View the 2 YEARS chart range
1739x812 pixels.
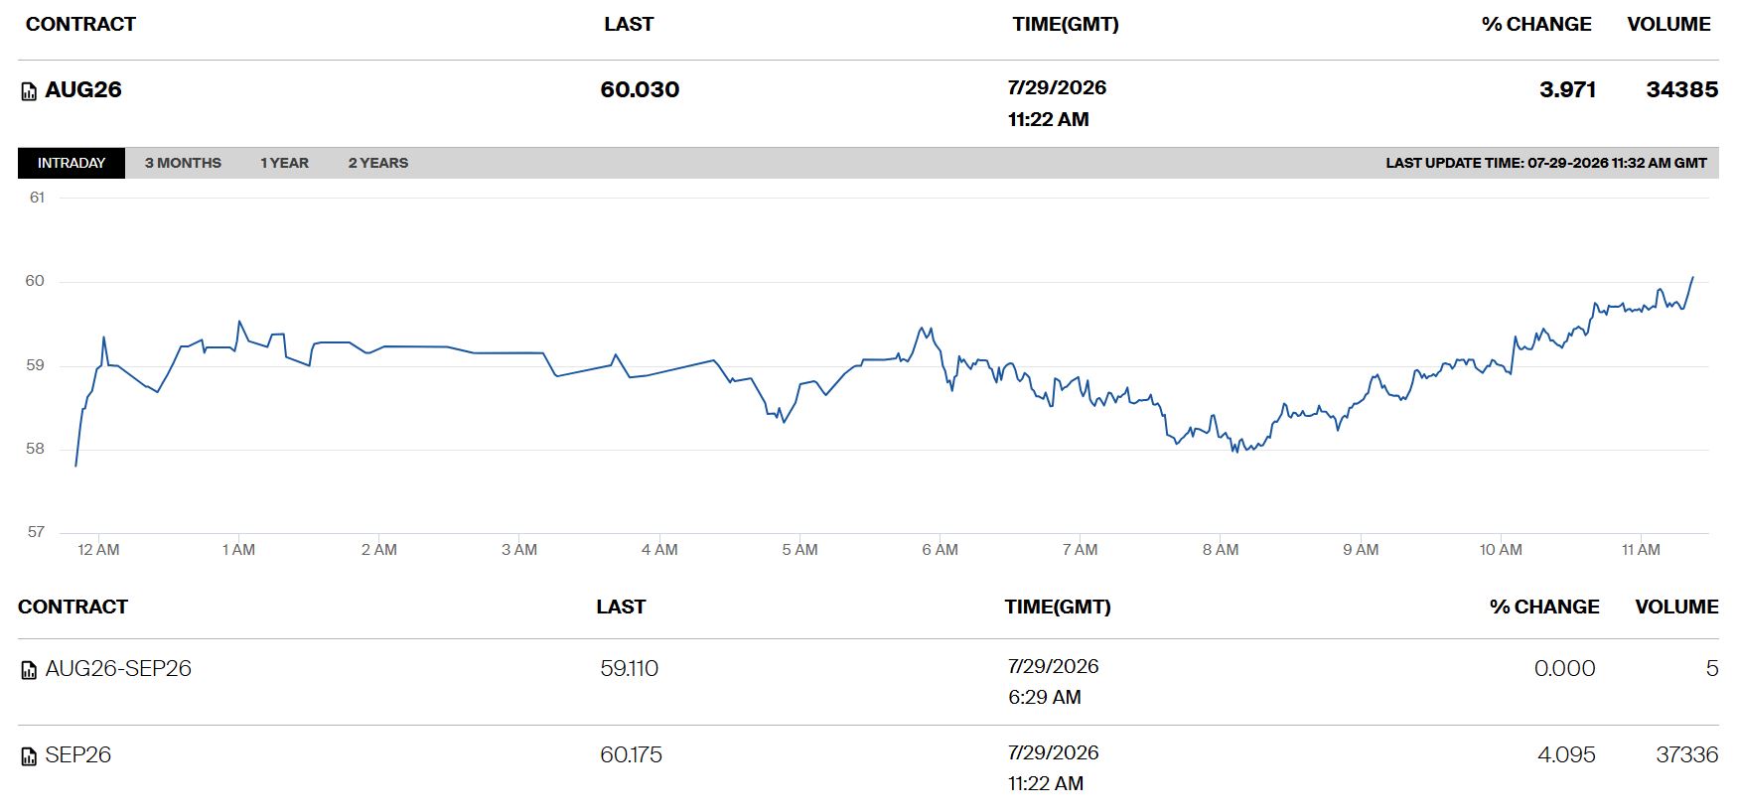[378, 163]
